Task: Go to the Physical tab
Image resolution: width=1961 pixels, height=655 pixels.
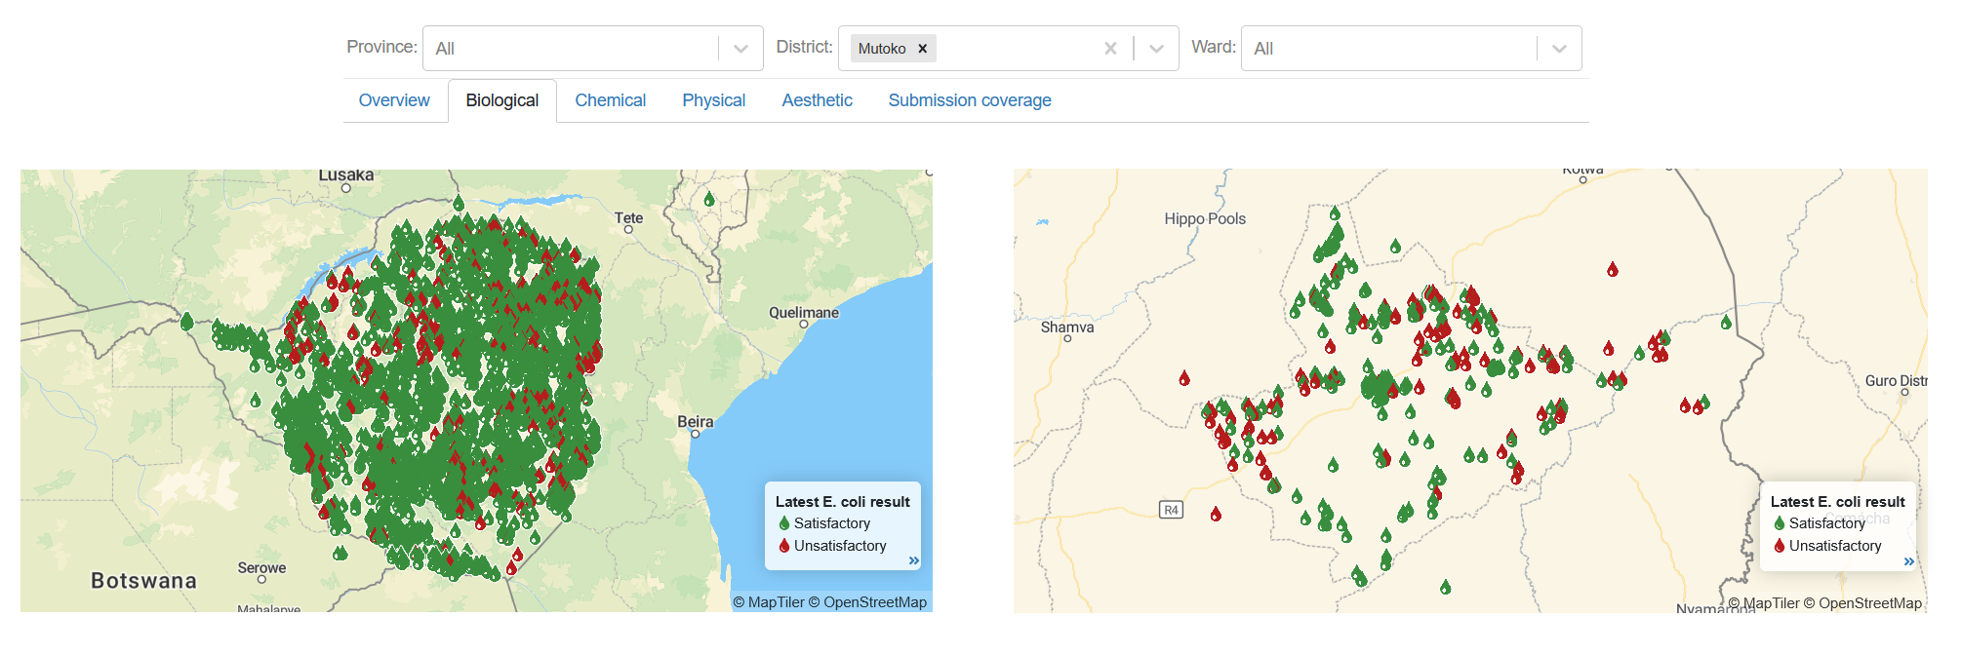Action: pos(714,100)
